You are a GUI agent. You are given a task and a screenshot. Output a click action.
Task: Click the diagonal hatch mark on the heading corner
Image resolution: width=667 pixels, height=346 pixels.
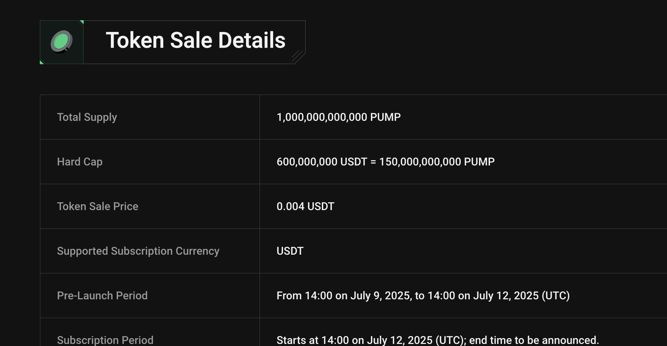click(x=297, y=56)
